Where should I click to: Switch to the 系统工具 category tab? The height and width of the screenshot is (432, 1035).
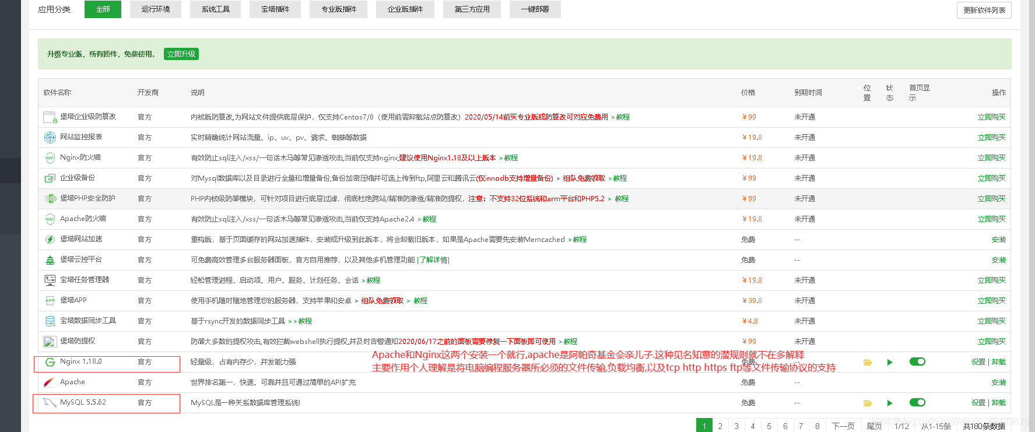click(215, 9)
